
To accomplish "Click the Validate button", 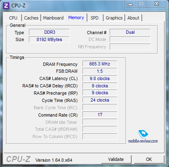I will 116,159.
